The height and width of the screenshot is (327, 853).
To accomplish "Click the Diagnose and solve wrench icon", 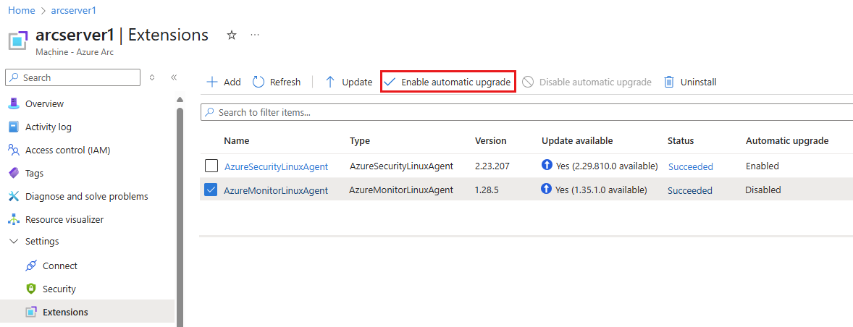I will tap(14, 196).
